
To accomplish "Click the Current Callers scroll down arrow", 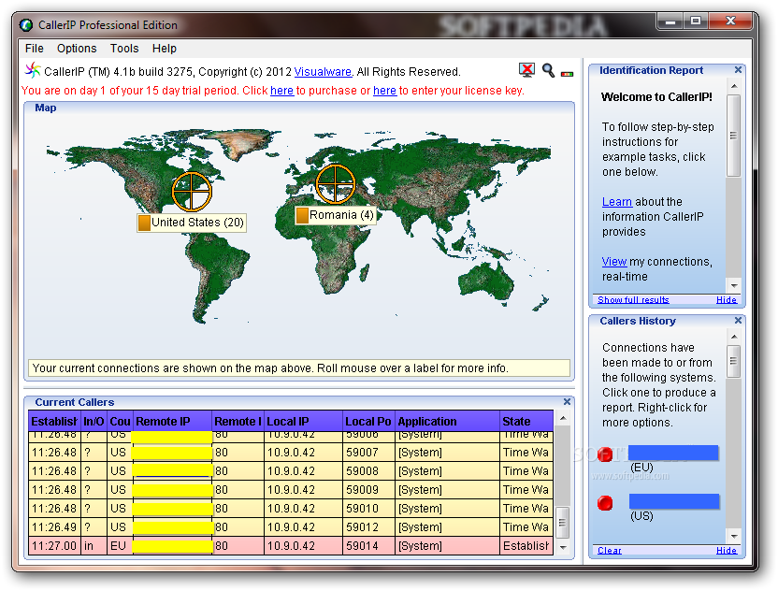I will 563,548.
